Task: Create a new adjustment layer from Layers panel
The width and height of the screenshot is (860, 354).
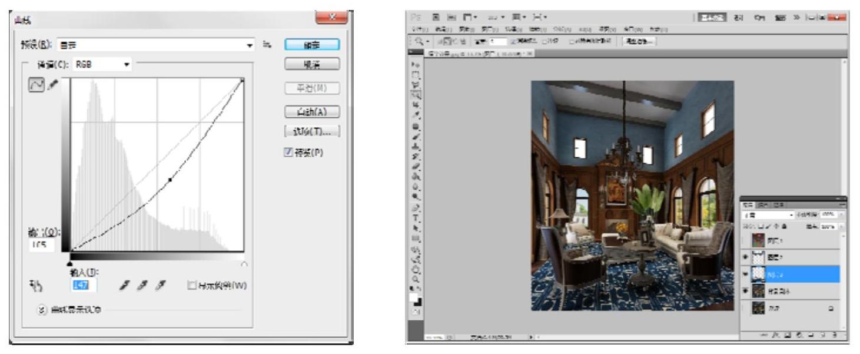Action: point(799,335)
